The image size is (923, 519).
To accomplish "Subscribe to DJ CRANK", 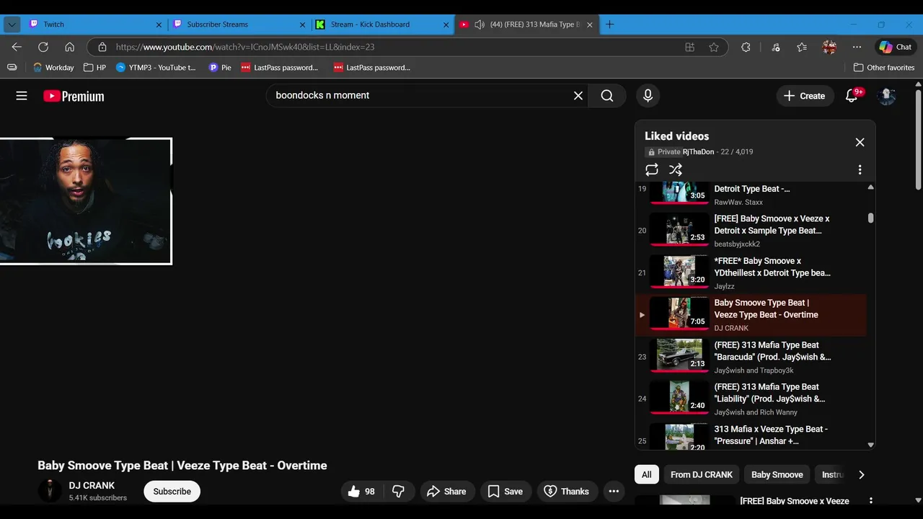I will tap(172, 492).
